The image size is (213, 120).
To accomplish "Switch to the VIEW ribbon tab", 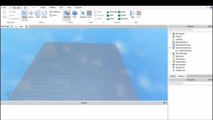I will (69, 8).
